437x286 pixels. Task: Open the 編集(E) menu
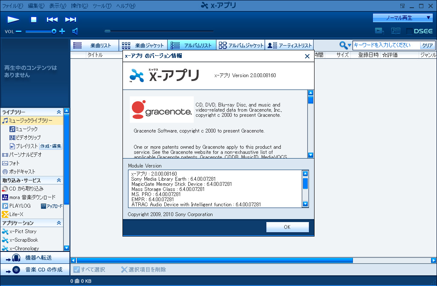[x=36, y=6]
